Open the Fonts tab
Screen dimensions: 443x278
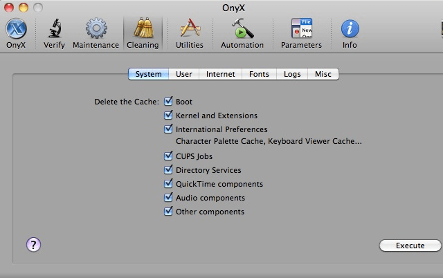tap(260, 74)
